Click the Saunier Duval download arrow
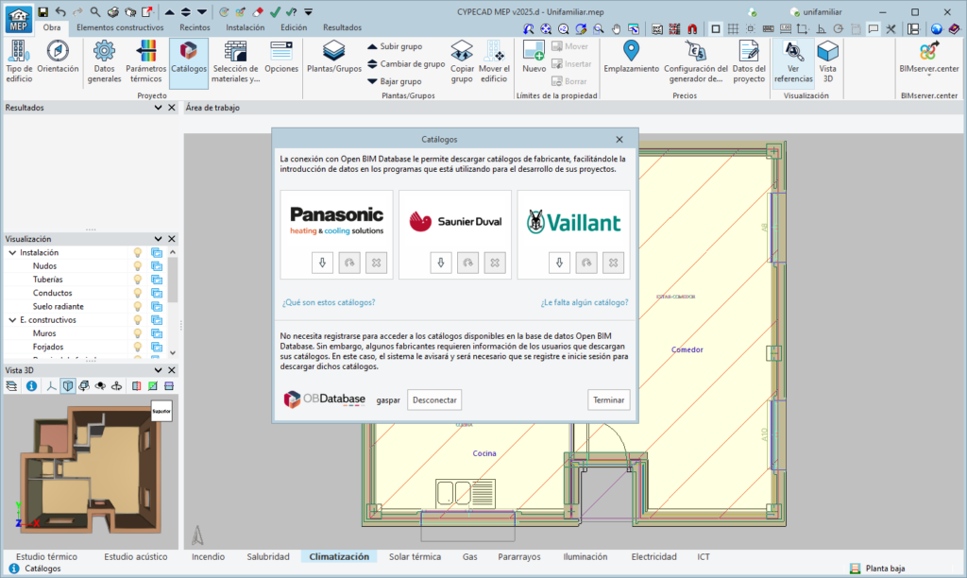Viewport: 967px width, 578px height. click(440, 263)
